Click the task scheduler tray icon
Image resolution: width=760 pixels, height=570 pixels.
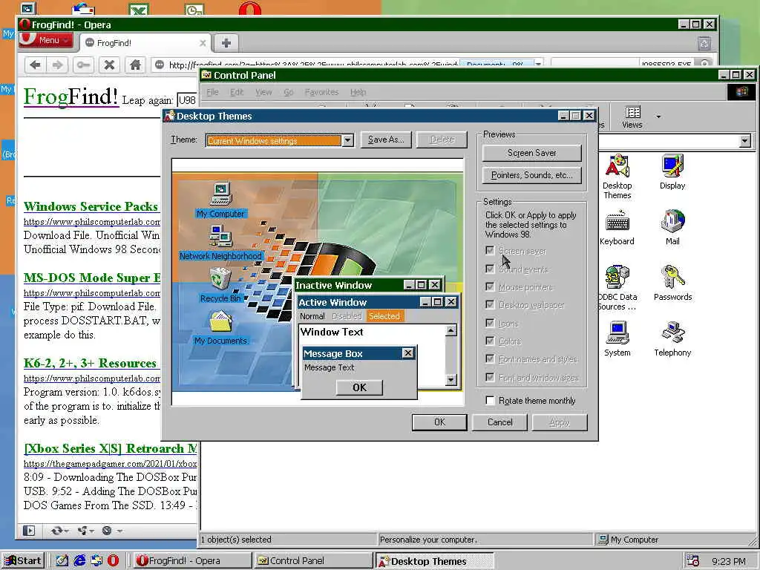point(693,561)
